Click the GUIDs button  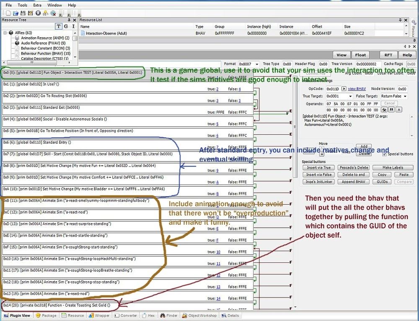point(382,182)
